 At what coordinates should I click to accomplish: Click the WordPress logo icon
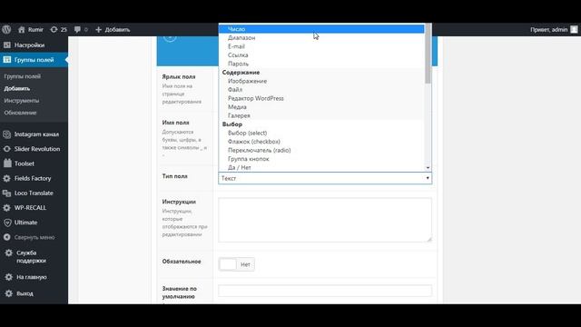pos(6,29)
